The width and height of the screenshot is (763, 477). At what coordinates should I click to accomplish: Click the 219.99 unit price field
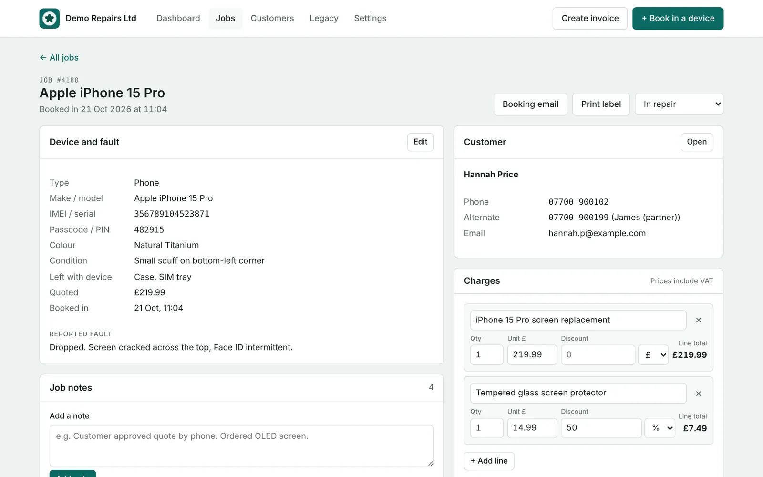tap(532, 355)
